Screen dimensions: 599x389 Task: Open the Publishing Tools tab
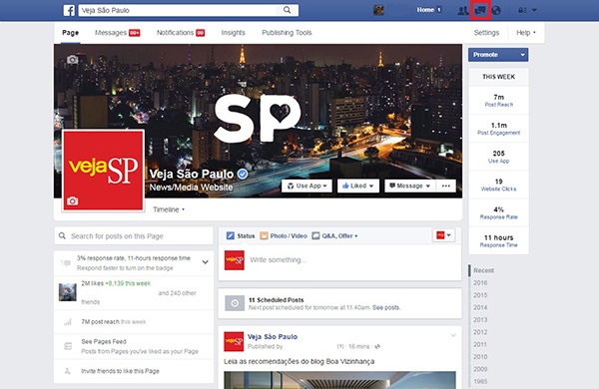point(287,33)
